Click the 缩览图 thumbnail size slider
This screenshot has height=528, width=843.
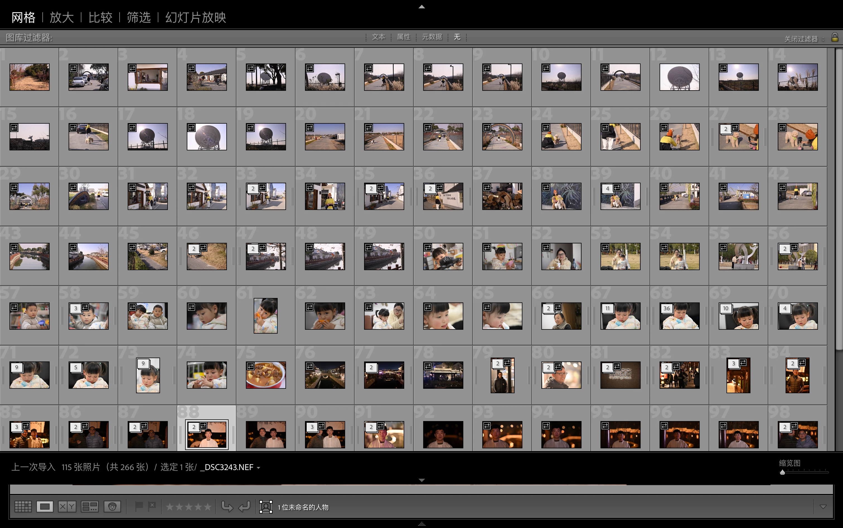(804, 472)
